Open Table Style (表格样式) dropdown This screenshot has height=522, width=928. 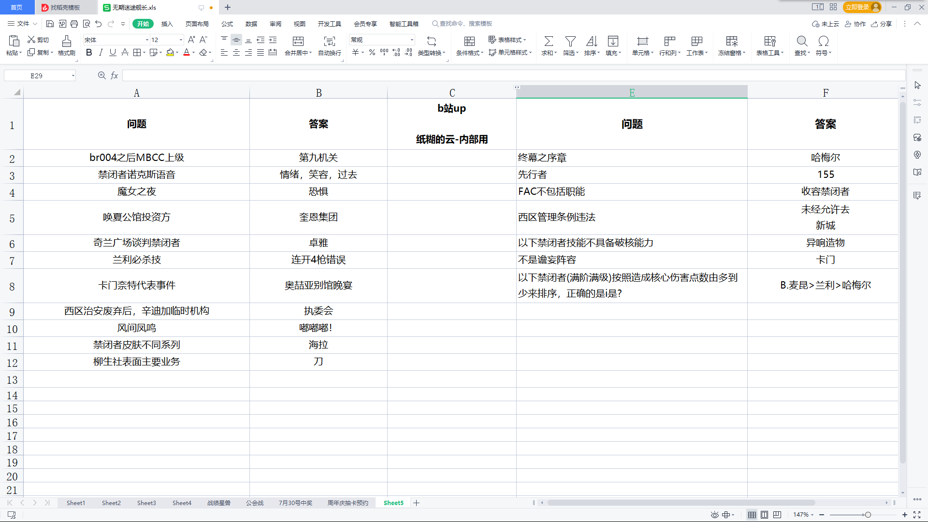[x=507, y=40]
